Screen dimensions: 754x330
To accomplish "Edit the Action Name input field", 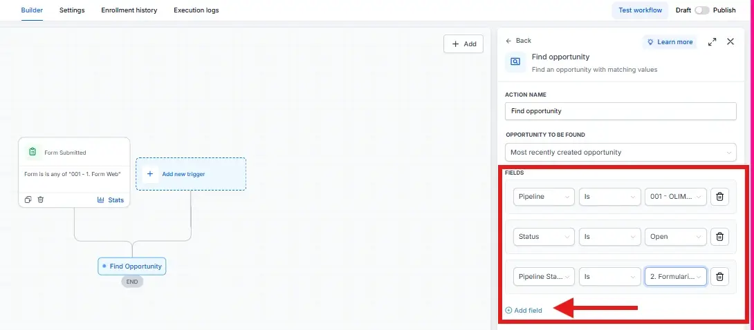I will click(620, 110).
